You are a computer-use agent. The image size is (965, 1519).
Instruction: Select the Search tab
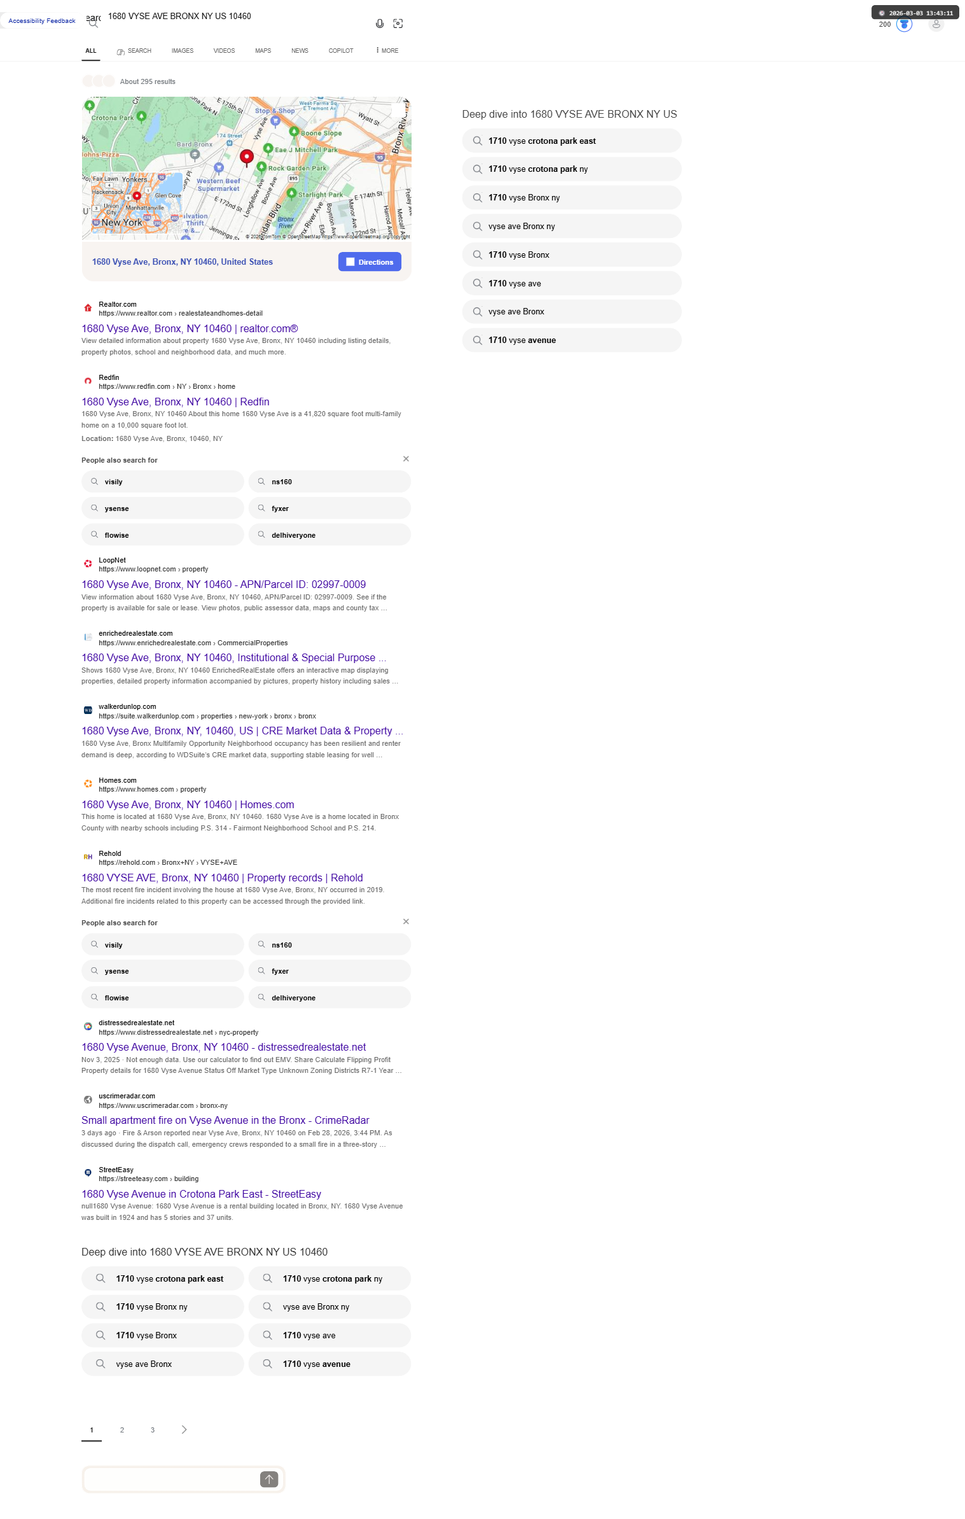(134, 51)
